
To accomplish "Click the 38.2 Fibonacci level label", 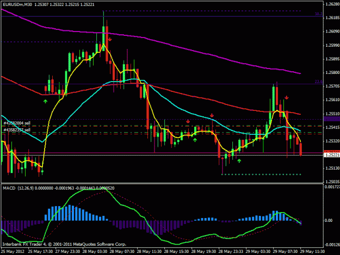I will (x=319, y=14).
